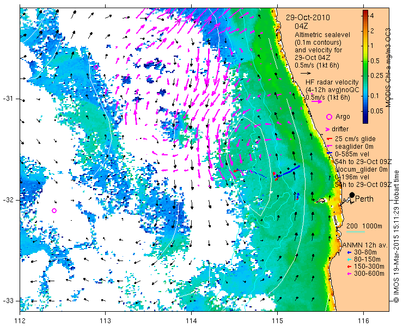Click the red 25 cm/s glide legend marker
This screenshot has width=403, height=327.
click(x=329, y=139)
